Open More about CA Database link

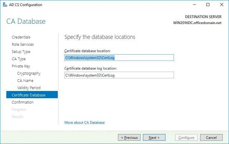pyautogui.click(x=85, y=123)
